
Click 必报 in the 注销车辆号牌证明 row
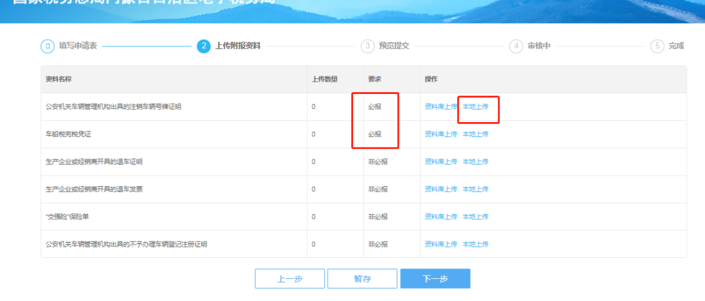[x=375, y=106]
